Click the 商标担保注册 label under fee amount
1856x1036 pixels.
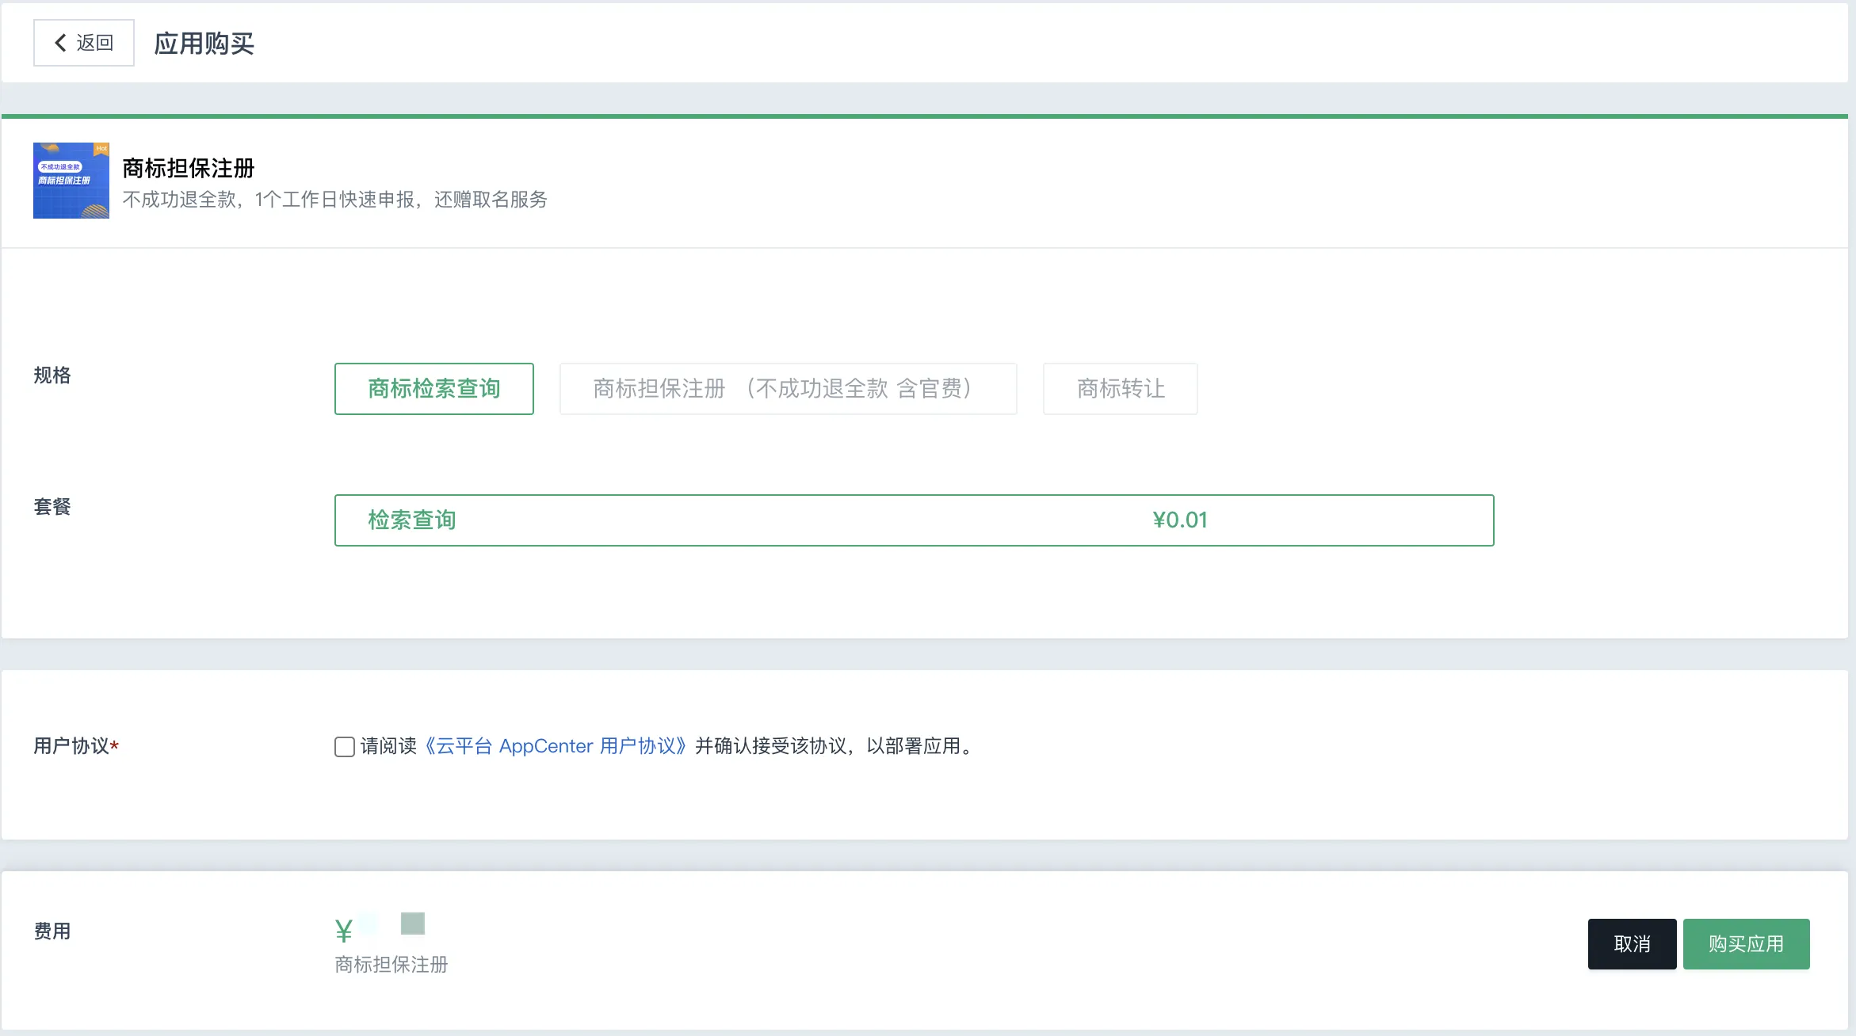pyautogui.click(x=391, y=965)
